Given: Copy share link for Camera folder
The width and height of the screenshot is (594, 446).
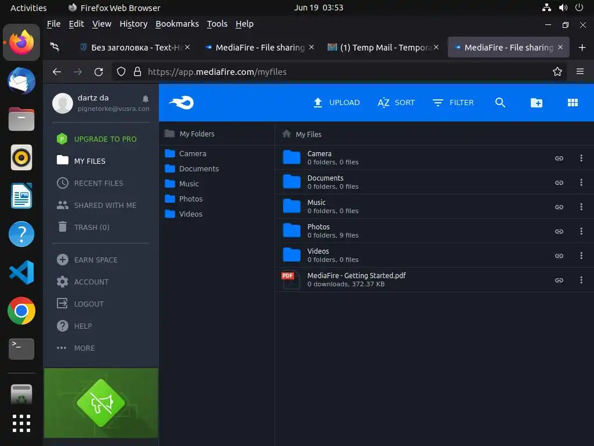Looking at the screenshot, I should click(559, 158).
